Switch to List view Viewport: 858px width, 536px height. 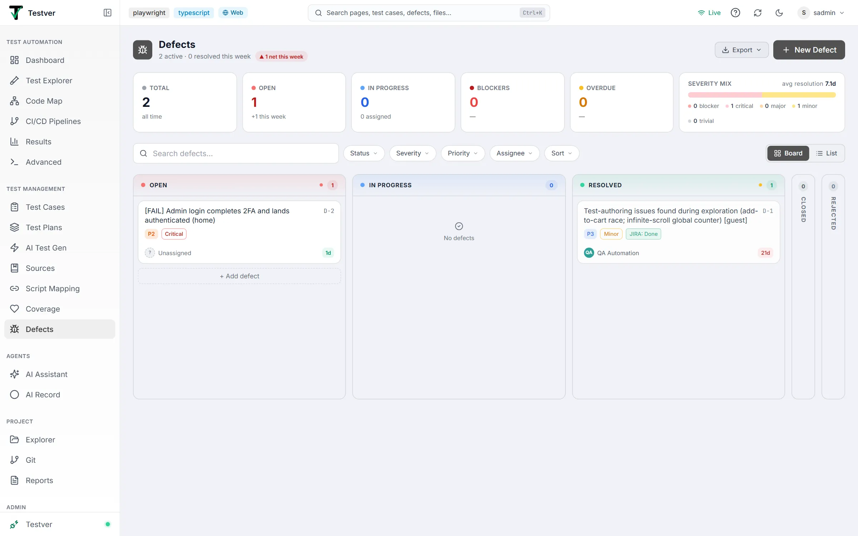(826, 153)
